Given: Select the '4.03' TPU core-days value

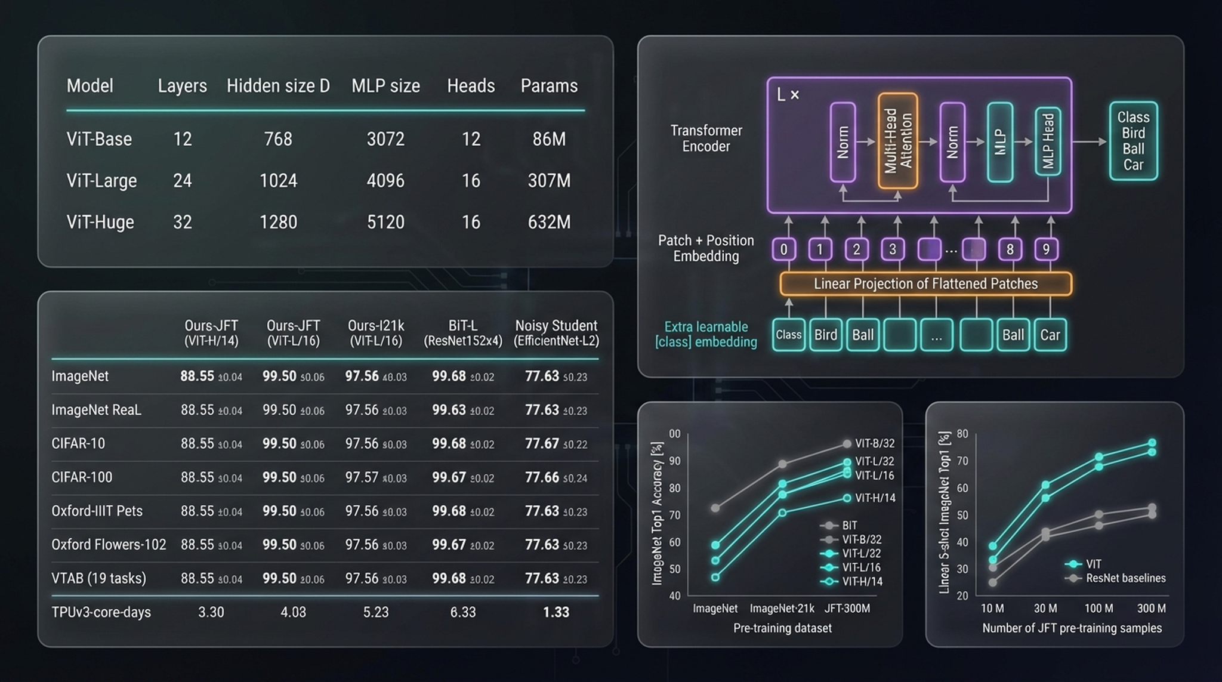Looking at the screenshot, I should (x=293, y=612).
